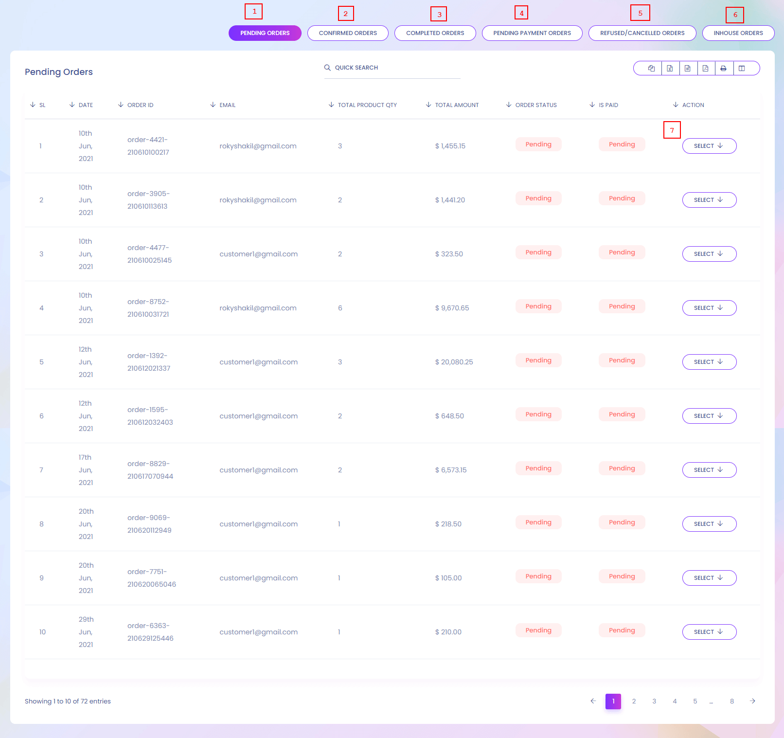Click the quick search magnifier icon
The image size is (784, 738).
(x=327, y=68)
